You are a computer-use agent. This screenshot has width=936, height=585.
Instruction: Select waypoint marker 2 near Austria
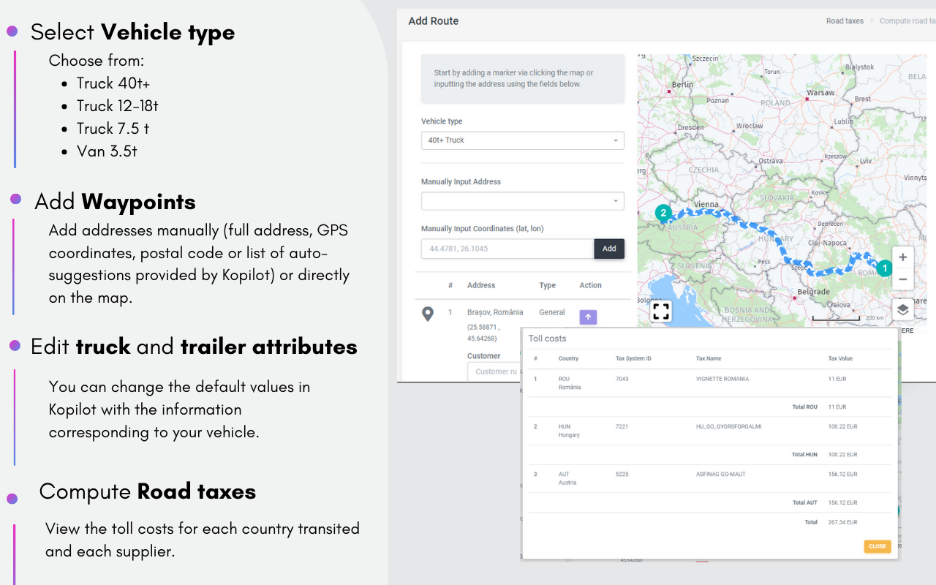[663, 214]
